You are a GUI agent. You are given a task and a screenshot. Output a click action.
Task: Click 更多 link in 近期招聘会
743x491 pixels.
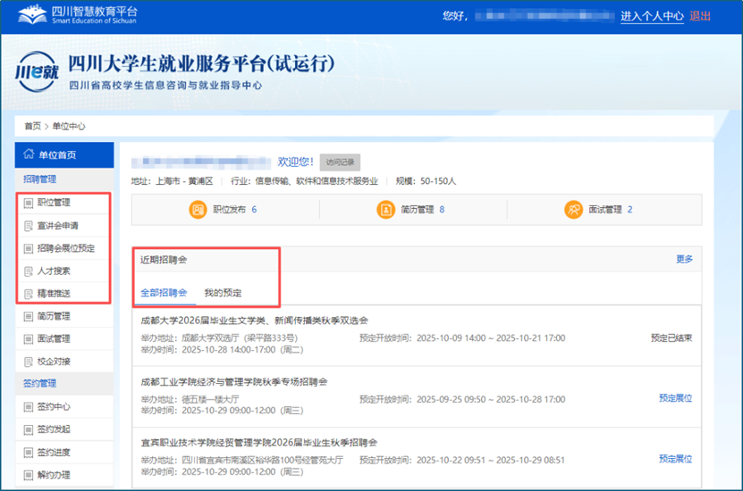coord(684,259)
